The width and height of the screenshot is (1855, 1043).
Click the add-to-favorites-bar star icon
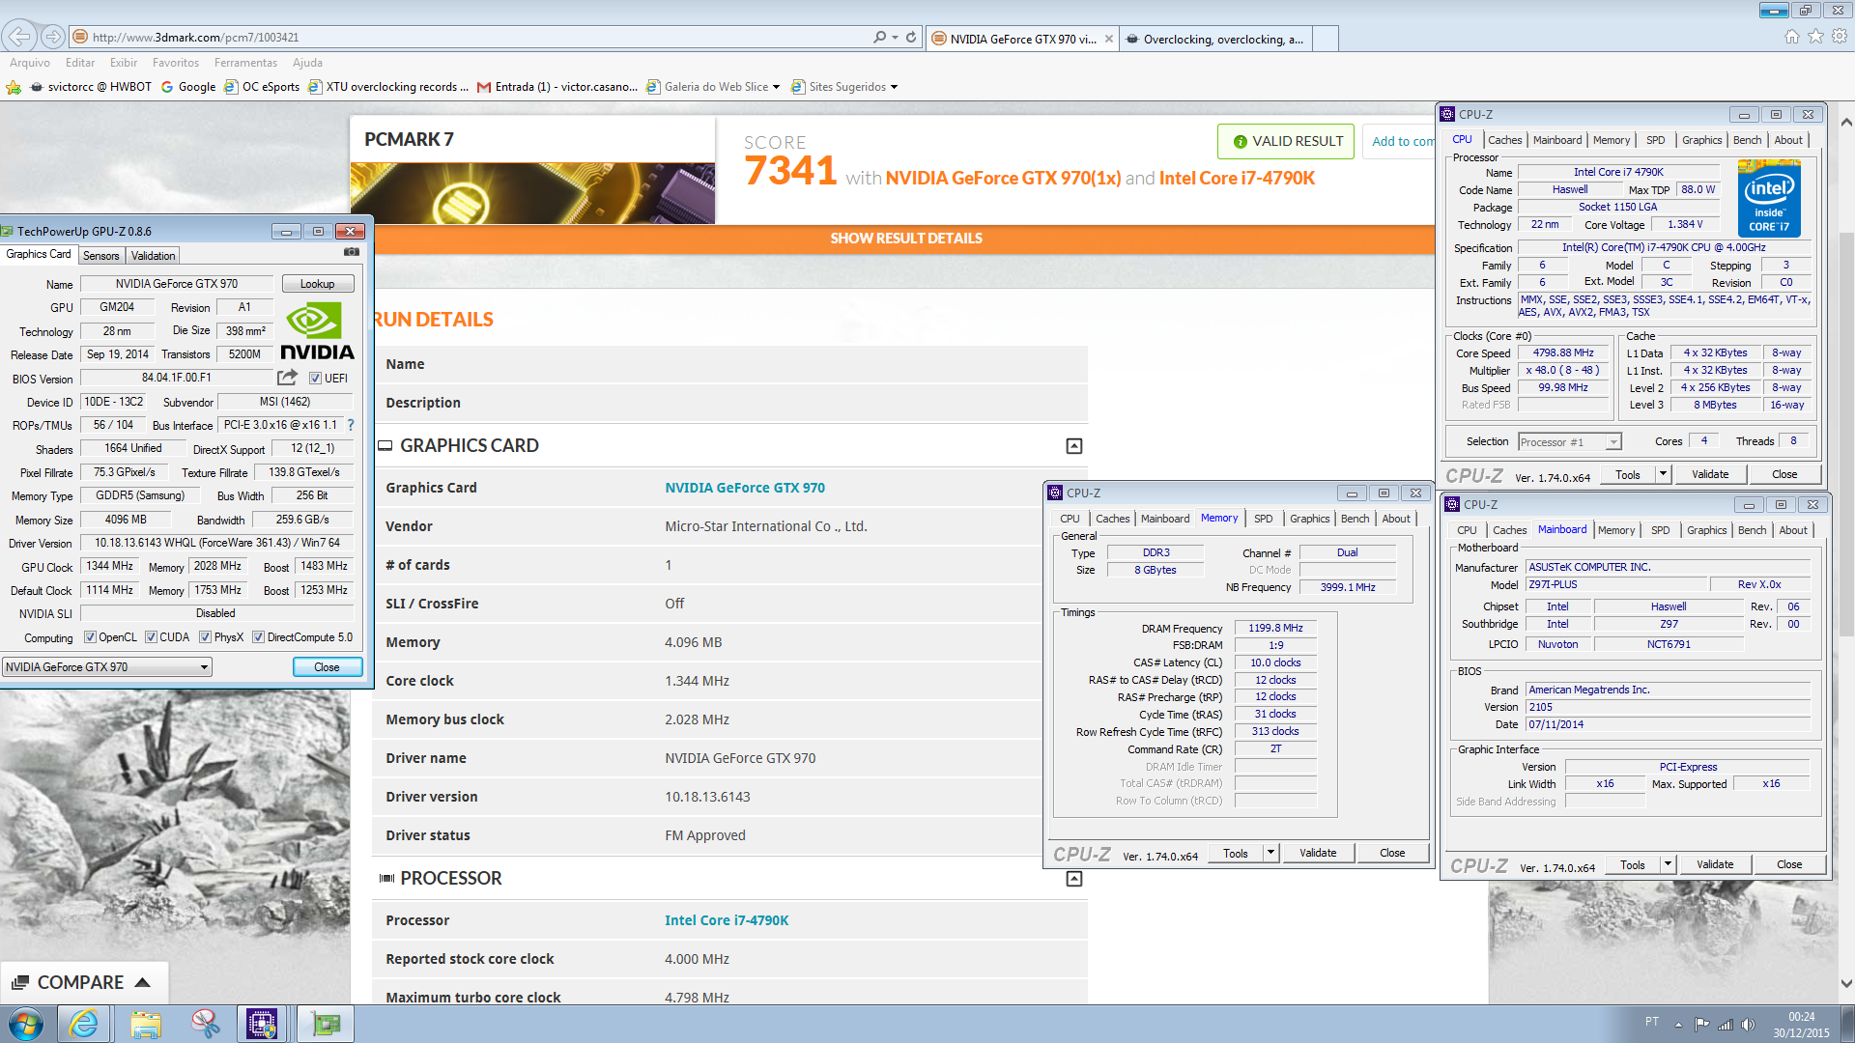[14, 87]
